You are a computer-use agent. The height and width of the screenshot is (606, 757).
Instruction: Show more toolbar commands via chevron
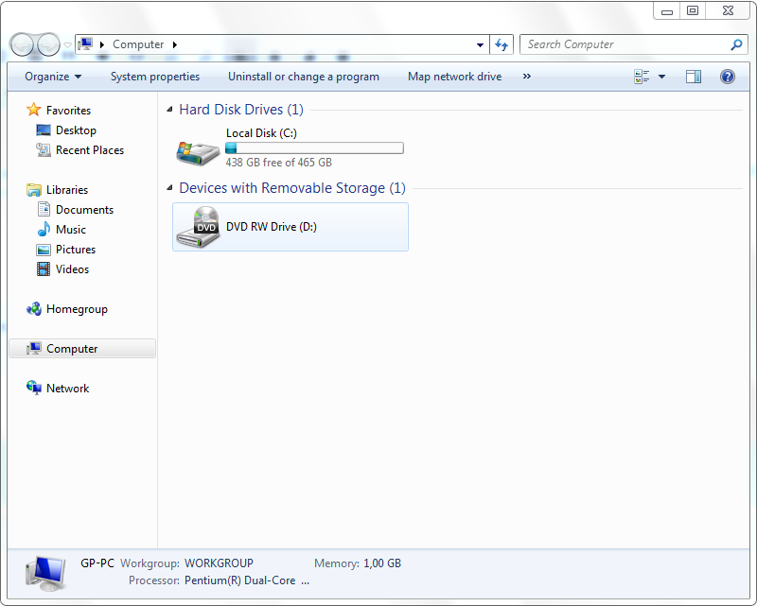[526, 77]
